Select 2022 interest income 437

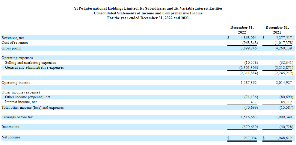(253, 102)
